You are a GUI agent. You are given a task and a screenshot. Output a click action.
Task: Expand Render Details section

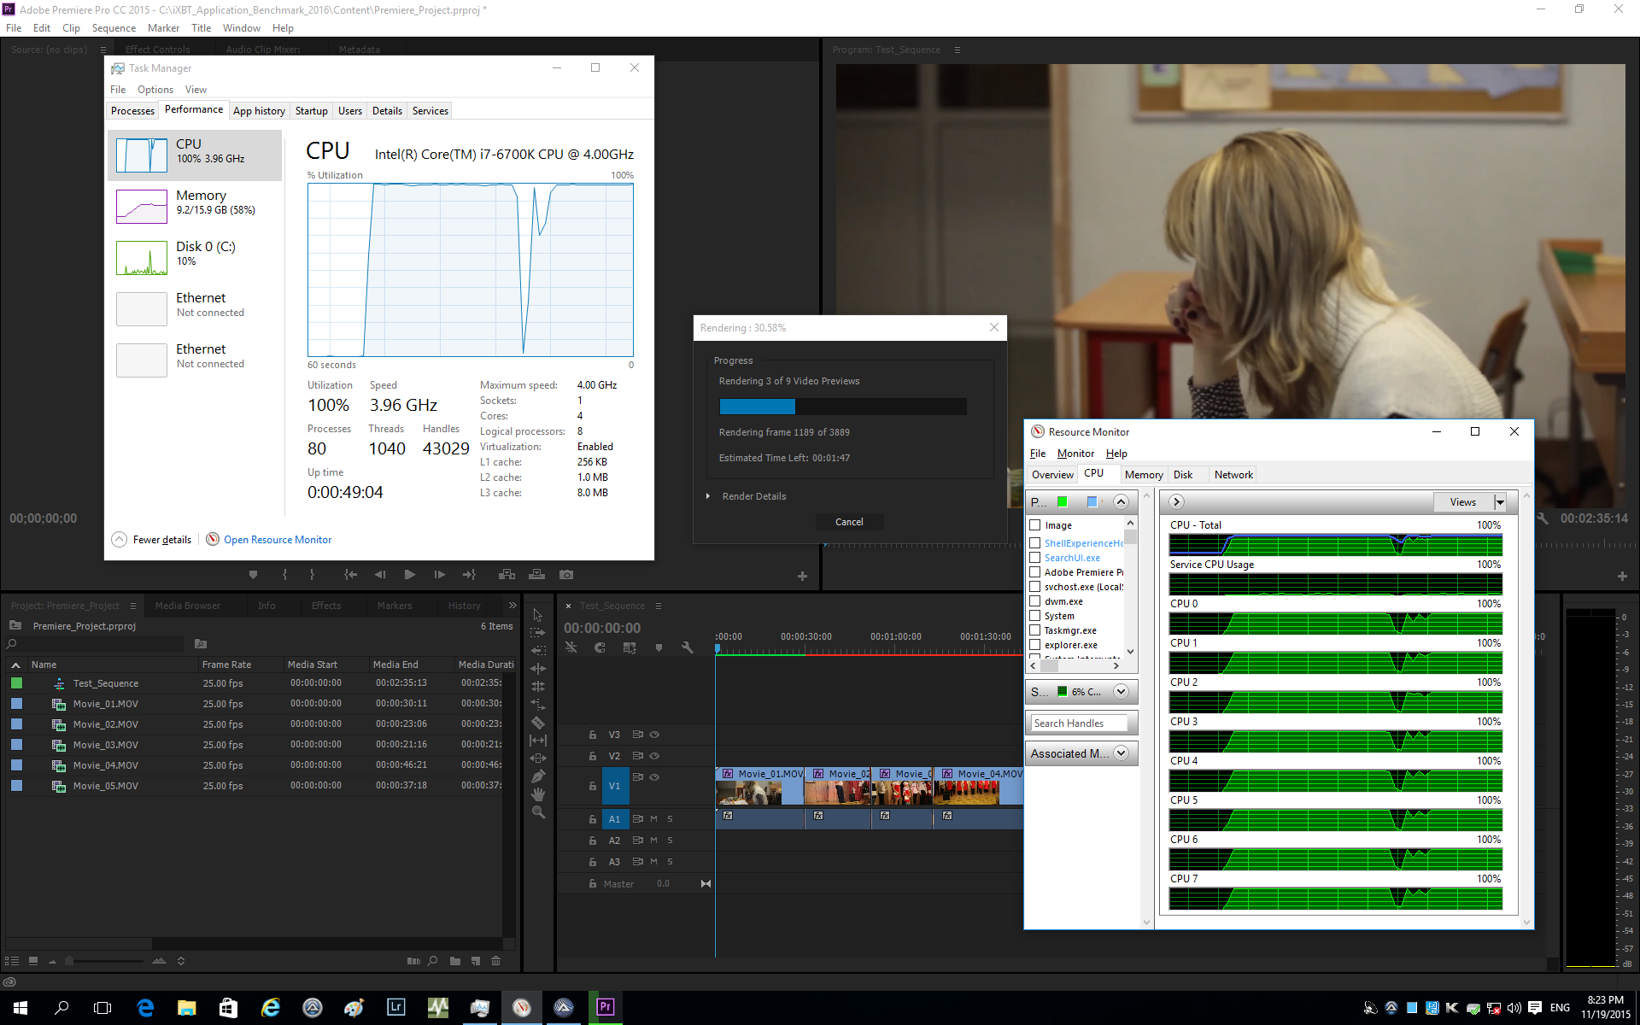click(x=708, y=496)
